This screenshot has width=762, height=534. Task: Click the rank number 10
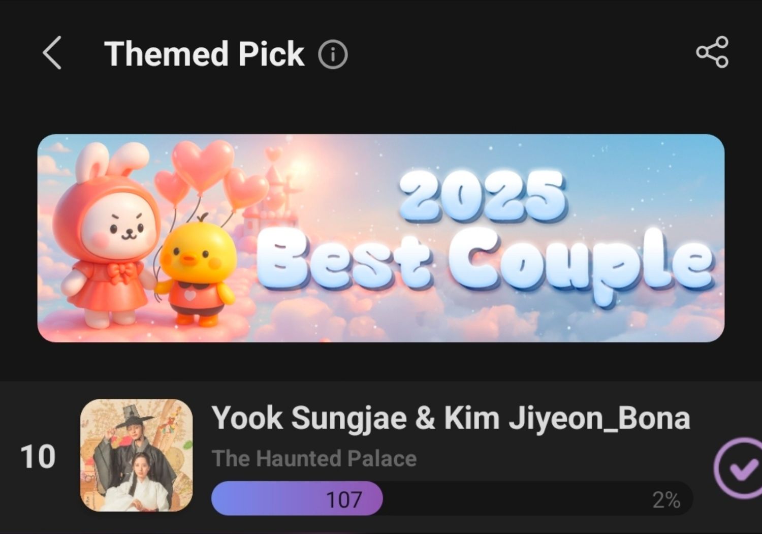[x=38, y=457]
